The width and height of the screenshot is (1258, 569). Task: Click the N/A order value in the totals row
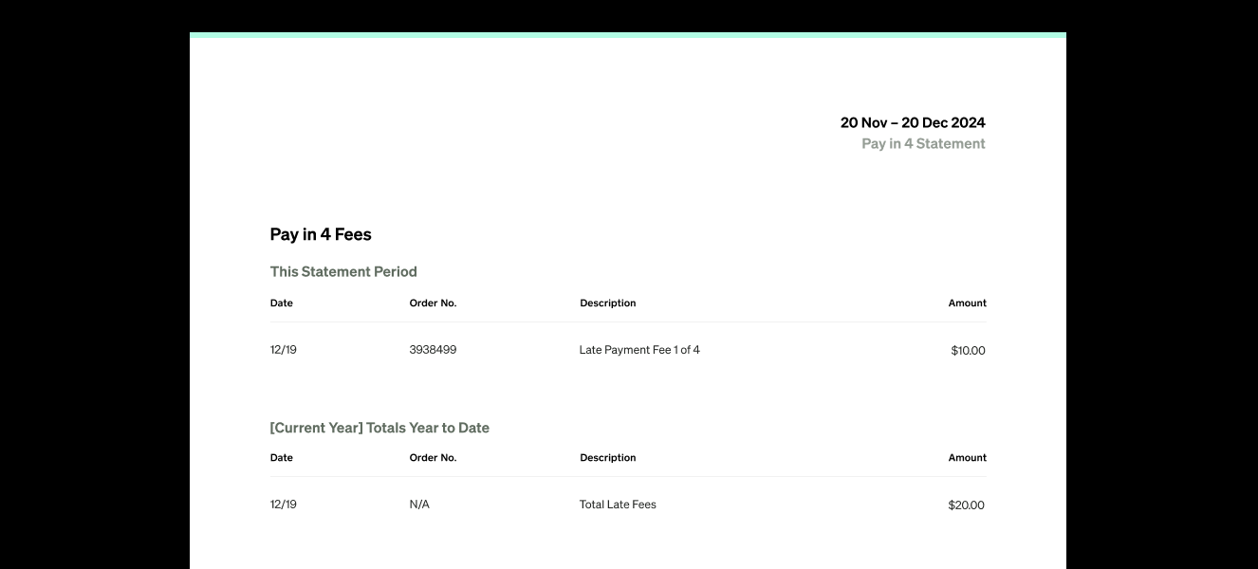coord(419,505)
